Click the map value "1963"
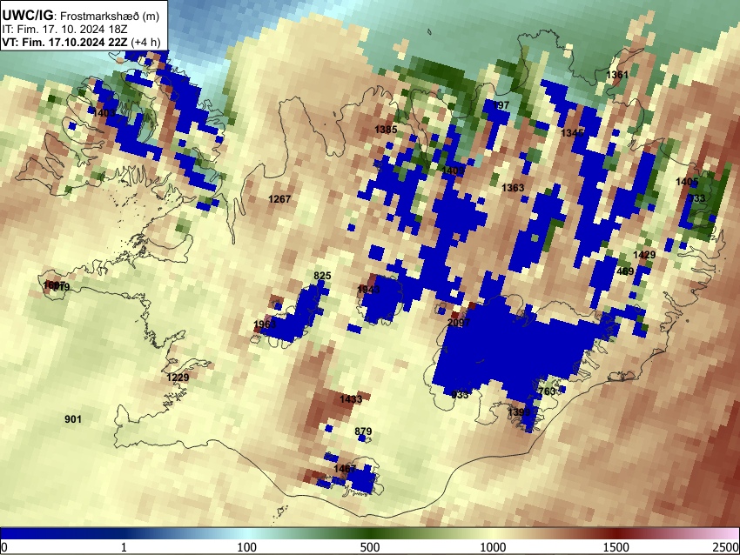This screenshot has height=555, width=740. 265,324
